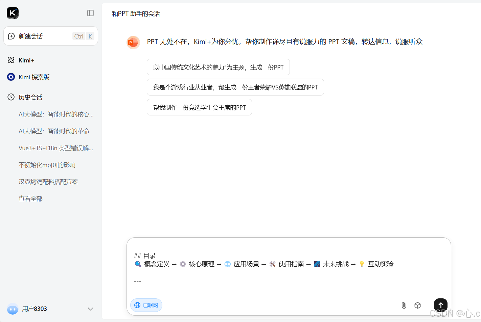481x322 pixels.
Task: Click 查看全部 to view all history
Action: [x=30, y=198]
